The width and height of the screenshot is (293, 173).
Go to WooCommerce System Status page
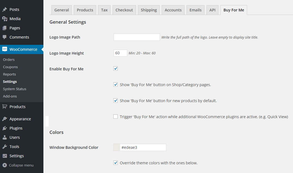14,89
